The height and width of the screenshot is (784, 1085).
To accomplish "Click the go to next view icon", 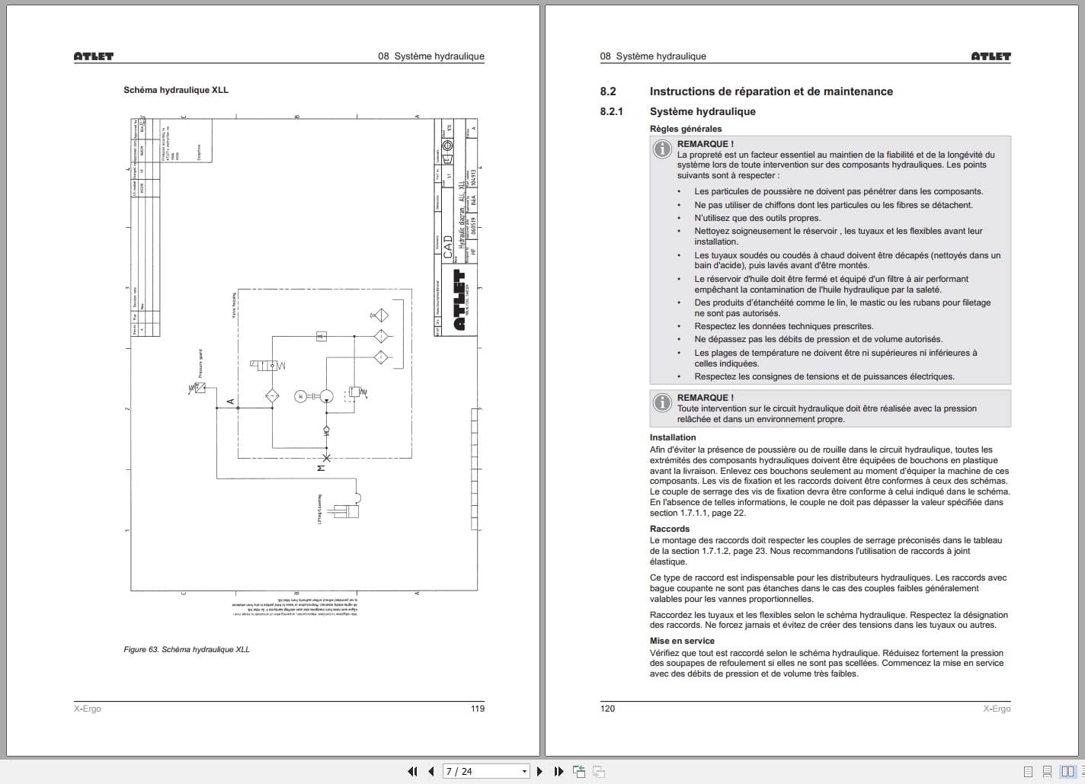I will pyautogui.click(x=599, y=771).
